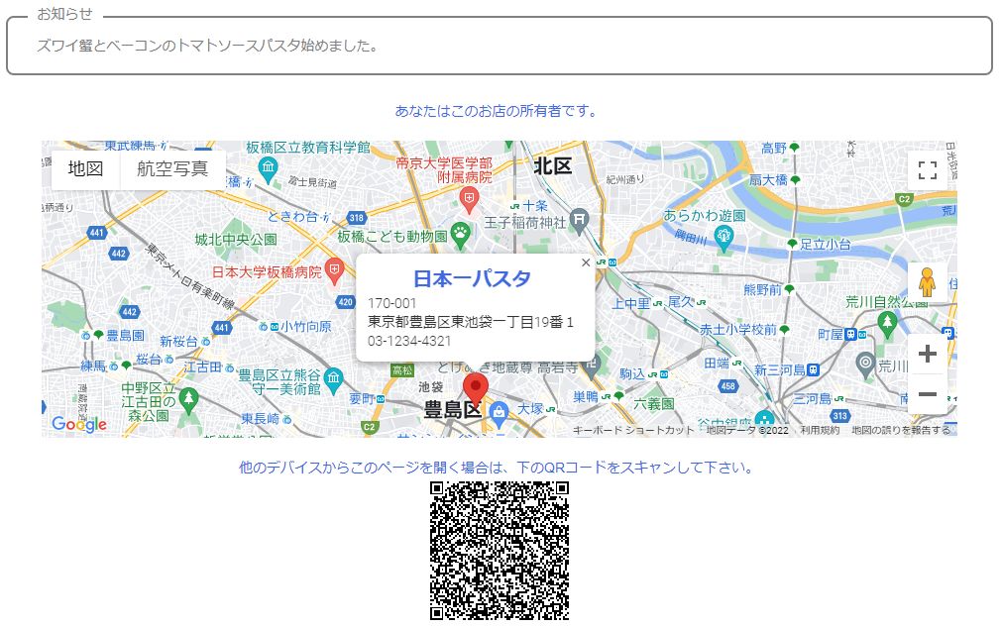1001x628 pixels.
Task: Click 中野区立江古田の森公園 park marker
Action: coord(187,401)
